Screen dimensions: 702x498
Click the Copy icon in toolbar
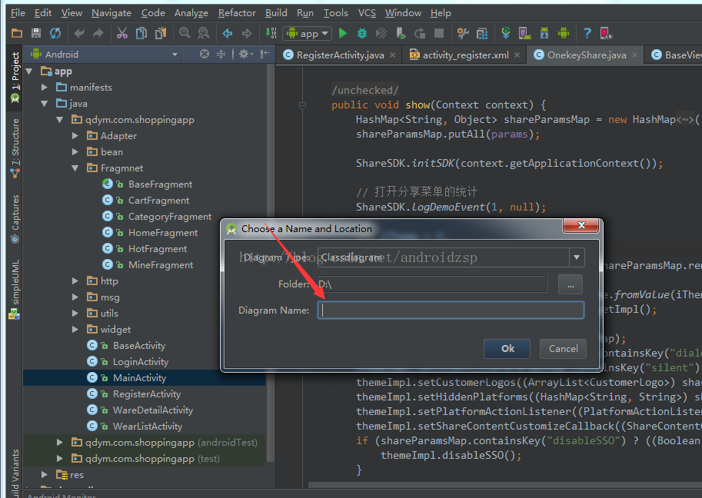pyautogui.click(x=141, y=33)
